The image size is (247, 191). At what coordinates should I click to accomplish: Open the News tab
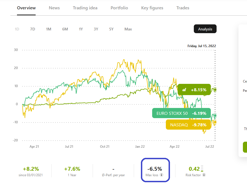coord(54,8)
